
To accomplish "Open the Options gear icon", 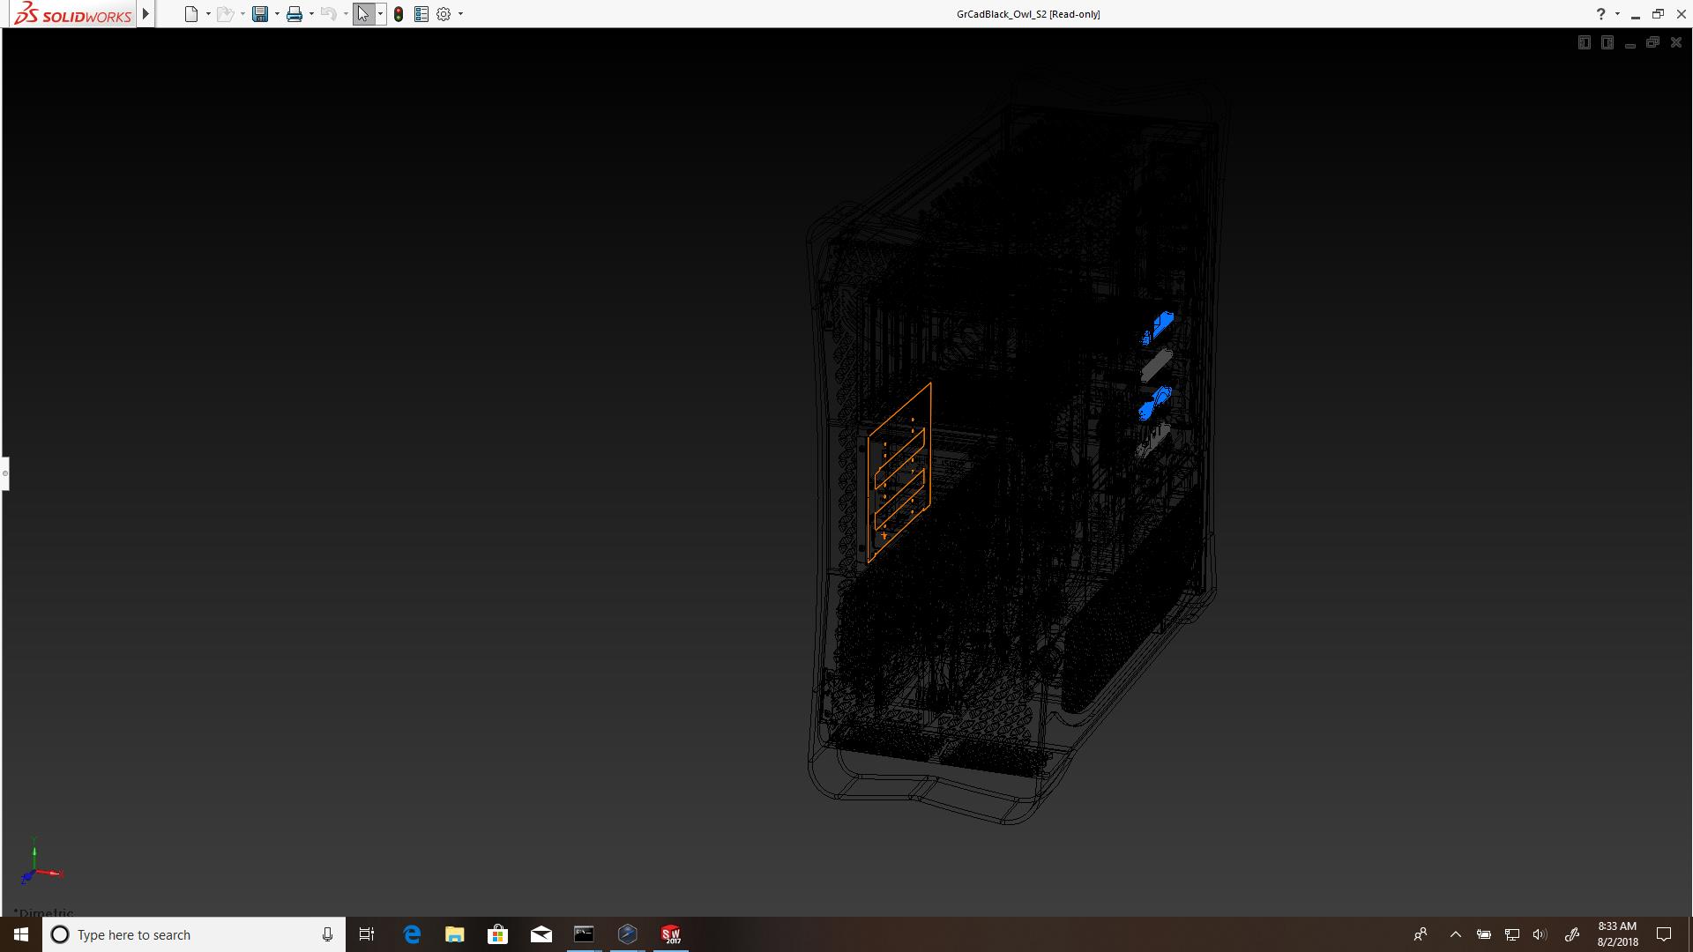I will click(444, 14).
